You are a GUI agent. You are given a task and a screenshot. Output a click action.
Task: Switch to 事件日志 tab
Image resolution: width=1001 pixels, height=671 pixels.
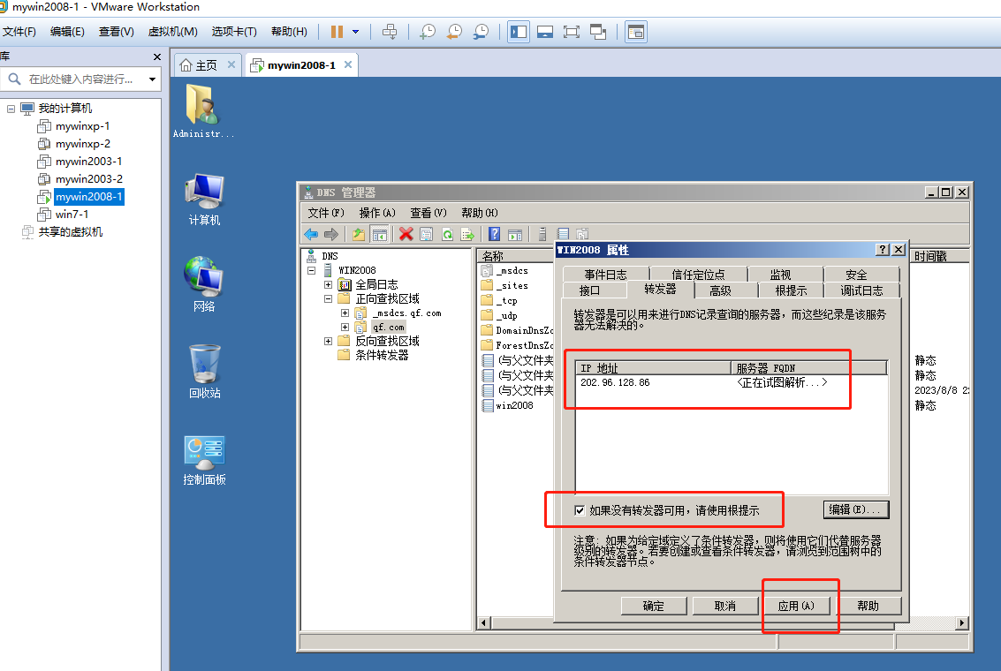coord(606,275)
